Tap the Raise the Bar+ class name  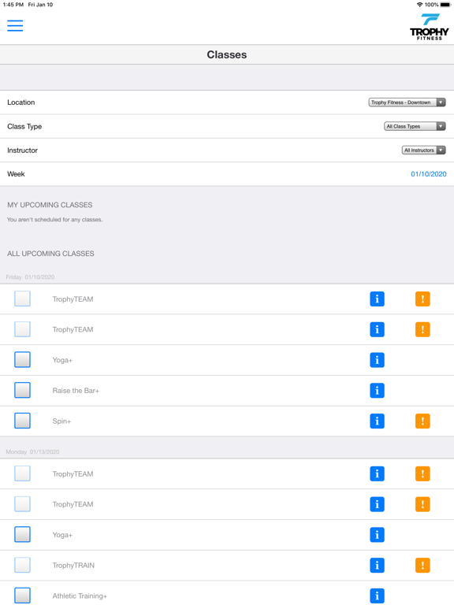(x=76, y=391)
